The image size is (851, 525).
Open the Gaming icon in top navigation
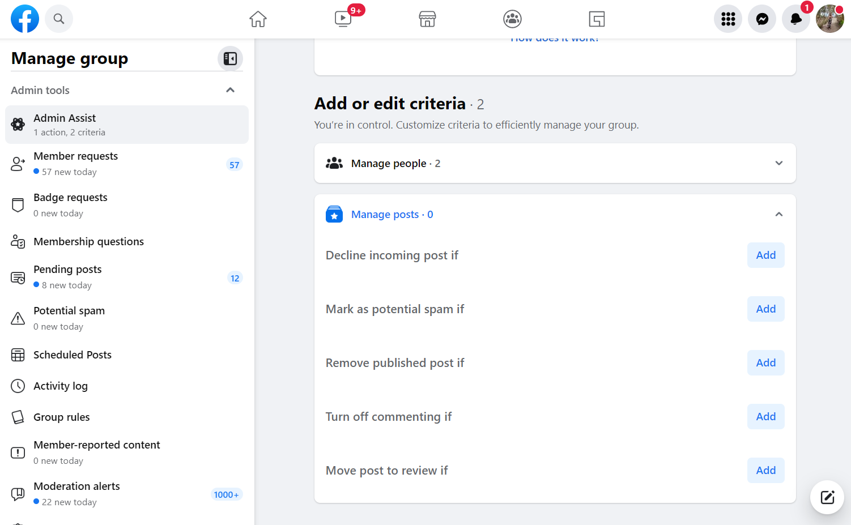(597, 19)
